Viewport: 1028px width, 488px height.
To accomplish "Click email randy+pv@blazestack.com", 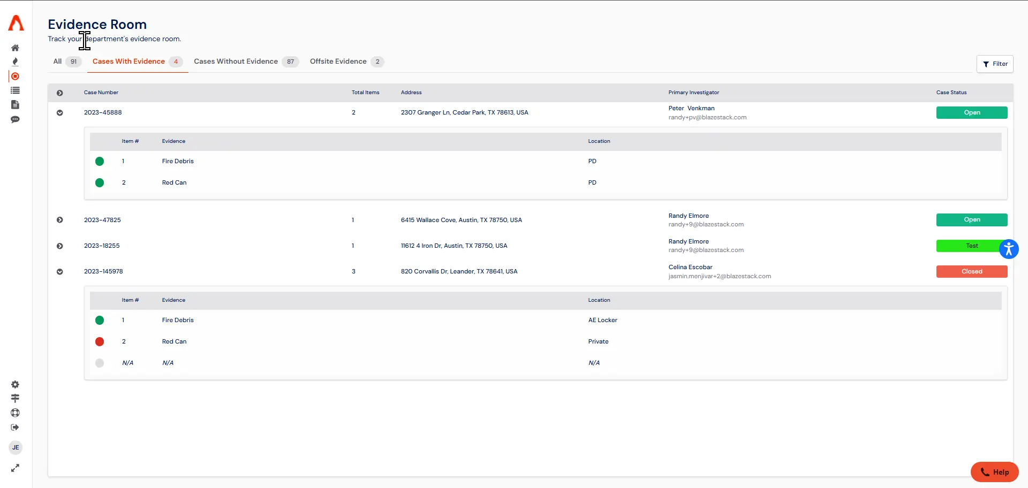I will pos(707,117).
